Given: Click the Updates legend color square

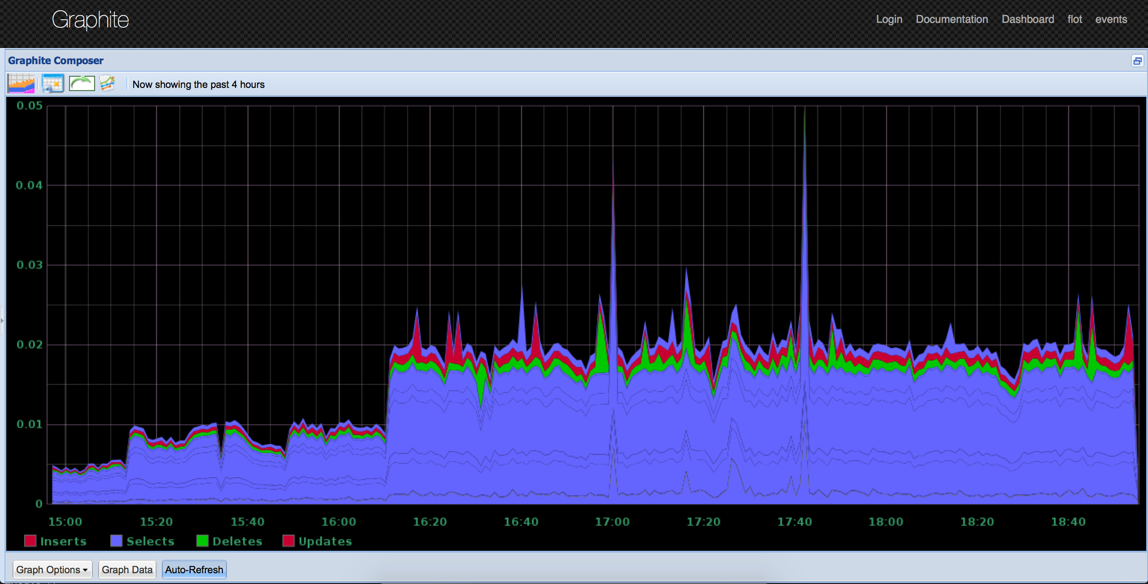Looking at the screenshot, I should 288,541.
